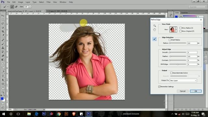Swap foreground and background colors icon
The image size is (208, 117).
(4, 95)
